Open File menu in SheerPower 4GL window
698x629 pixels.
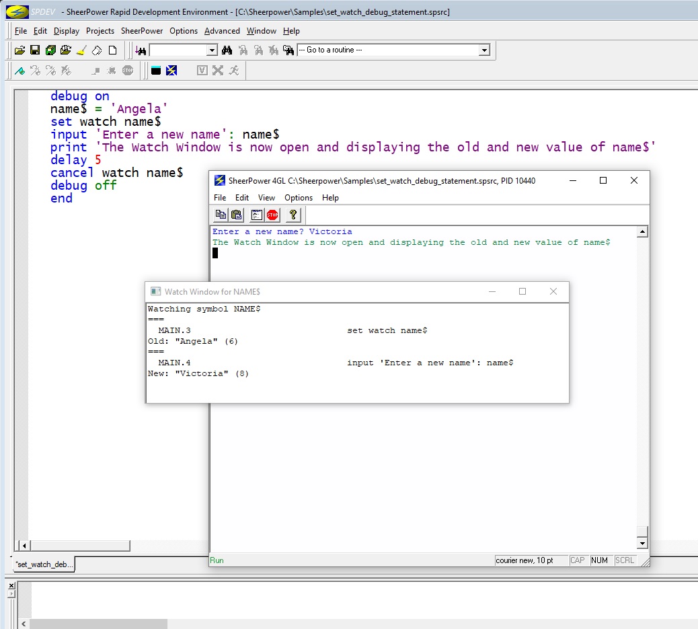pyautogui.click(x=220, y=197)
